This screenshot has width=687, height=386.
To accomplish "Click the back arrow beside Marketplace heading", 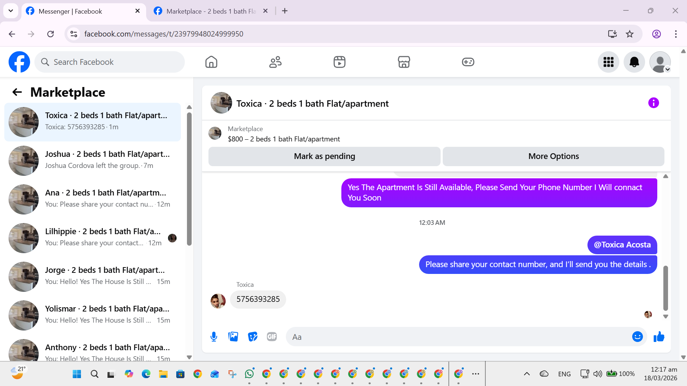I will click(x=17, y=92).
